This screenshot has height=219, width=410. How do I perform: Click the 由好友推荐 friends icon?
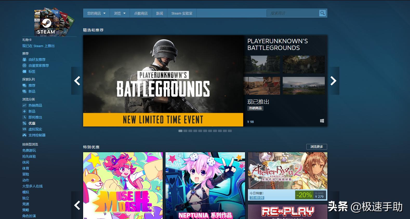24,60
